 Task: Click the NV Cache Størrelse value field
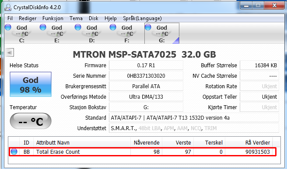pos(259,76)
